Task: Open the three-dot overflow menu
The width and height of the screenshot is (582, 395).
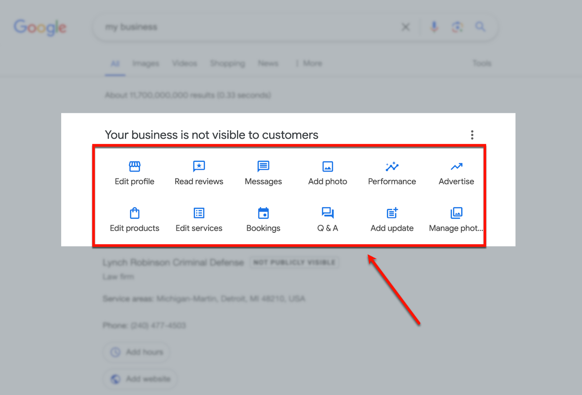Action: pyautogui.click(x=472, y=135)
